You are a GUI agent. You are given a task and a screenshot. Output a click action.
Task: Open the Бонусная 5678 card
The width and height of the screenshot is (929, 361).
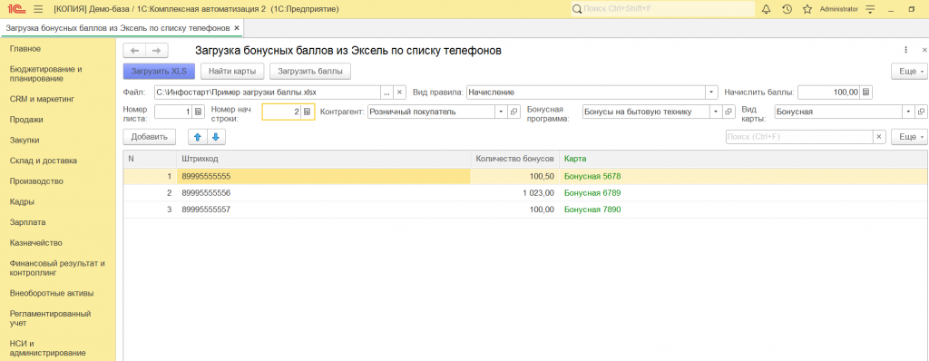tap(592, 176)
